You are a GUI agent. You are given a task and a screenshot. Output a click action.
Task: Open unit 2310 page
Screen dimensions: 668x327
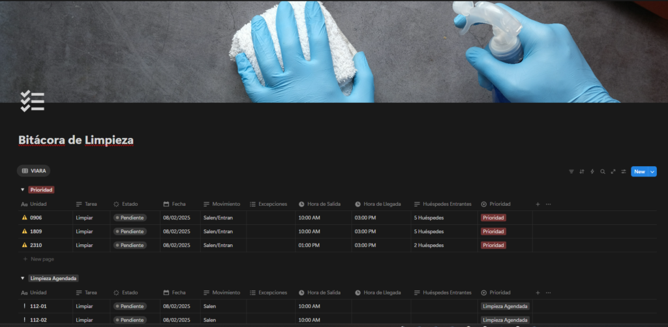coord(36,246)
